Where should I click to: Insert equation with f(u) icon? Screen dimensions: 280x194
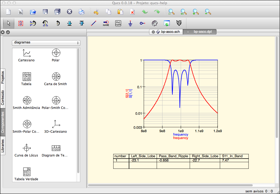[x=118, y=23]
